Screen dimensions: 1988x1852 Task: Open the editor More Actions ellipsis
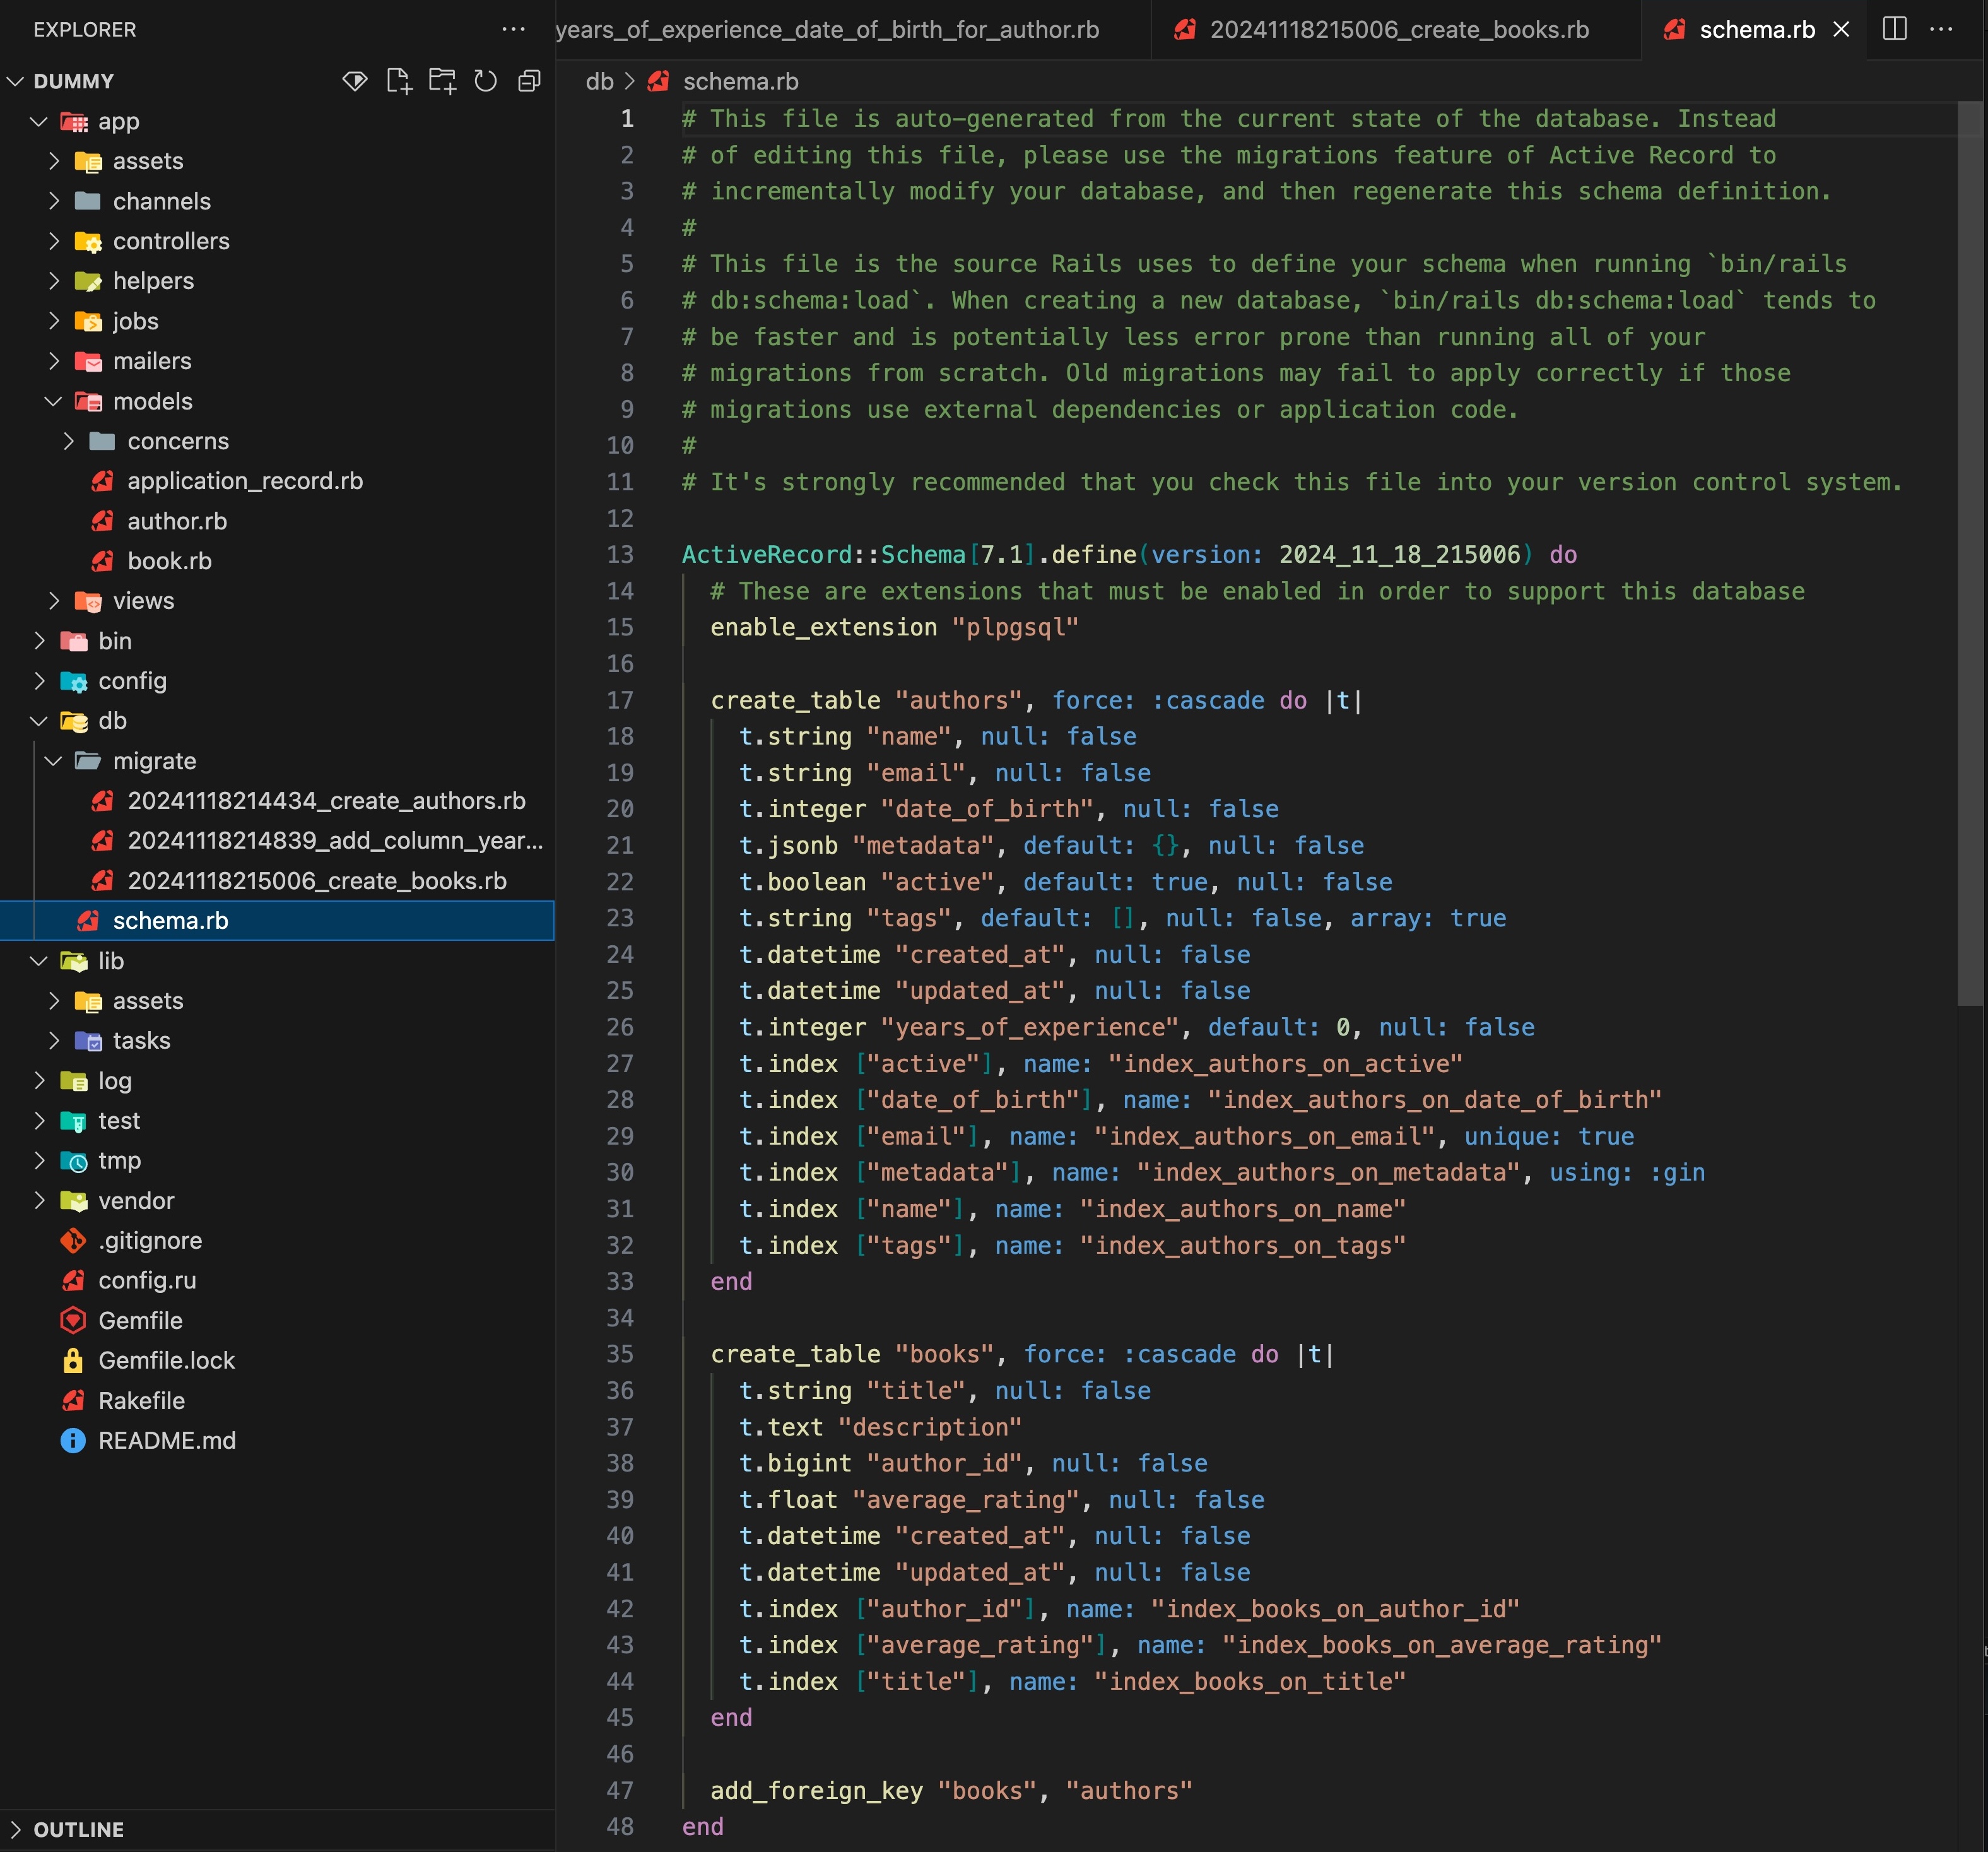click(1941, 29)
